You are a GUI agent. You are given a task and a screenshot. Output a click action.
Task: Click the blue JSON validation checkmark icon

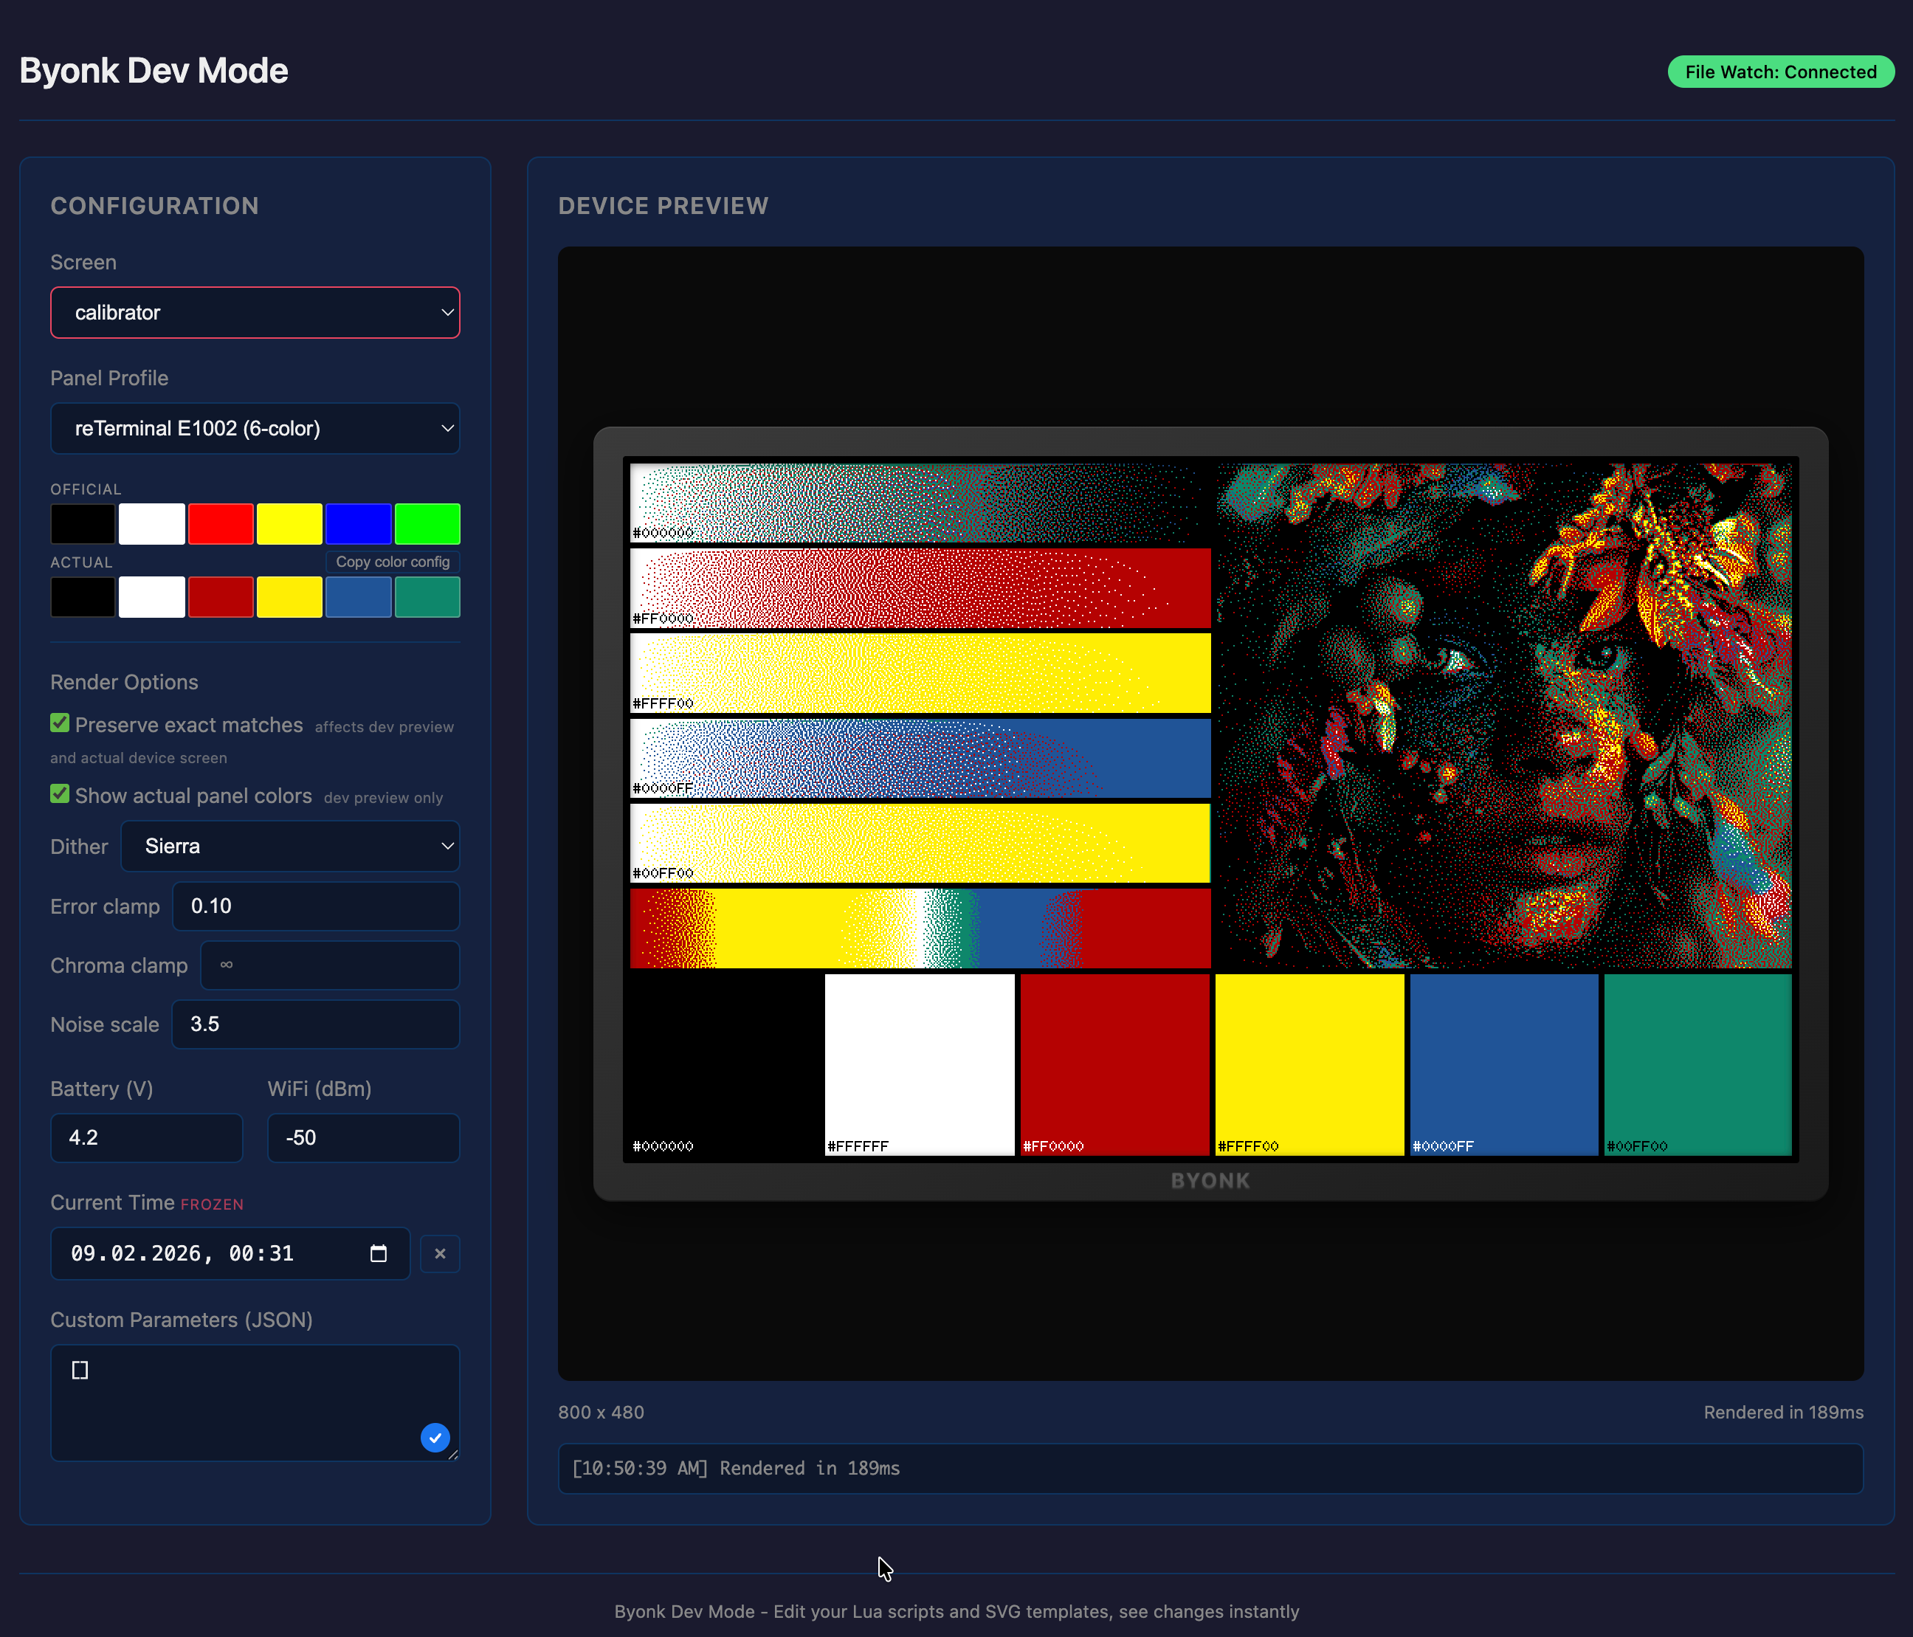(435, 1438)
